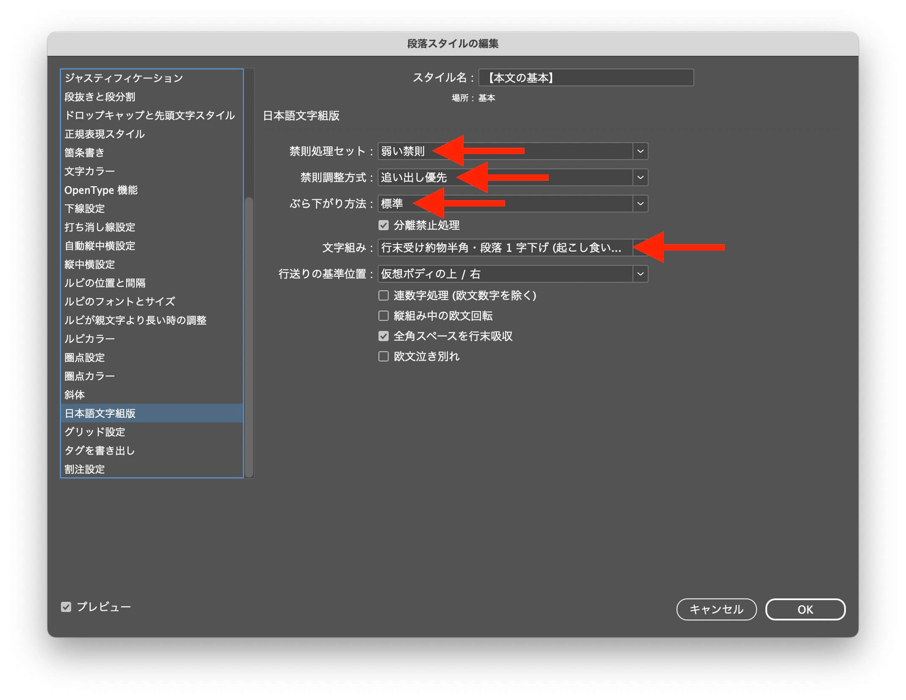Click the category list scrollbar

click(x=249, y=336)
